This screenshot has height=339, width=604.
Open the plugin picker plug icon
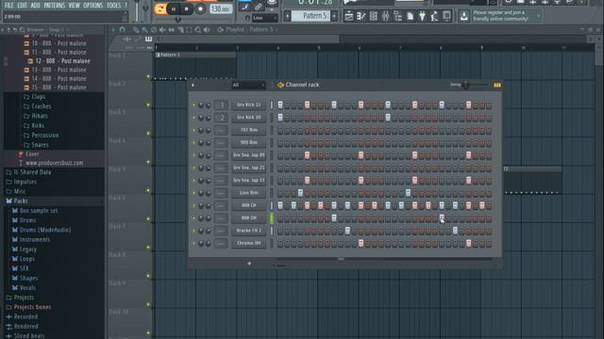pyautogui.click(x=423, y=16)
